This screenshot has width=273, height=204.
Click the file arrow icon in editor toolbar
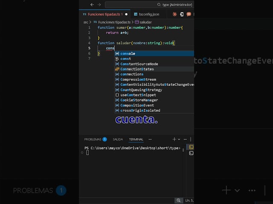click(182, 14)
